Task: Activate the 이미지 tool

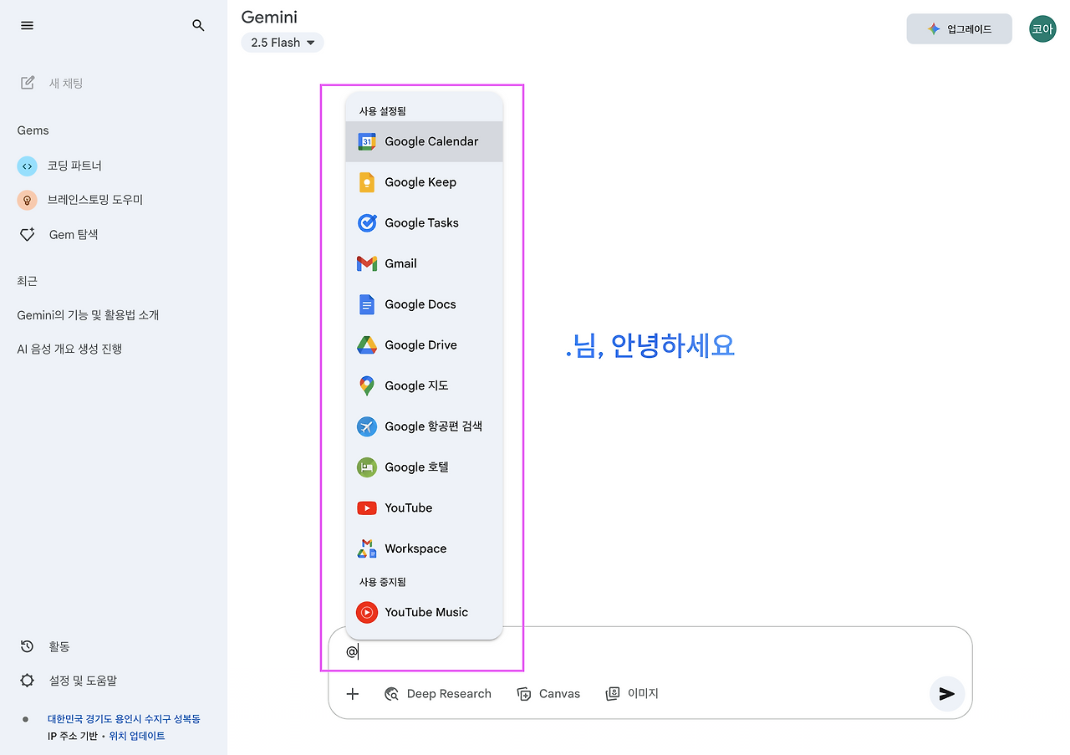Action: (632, 693)
